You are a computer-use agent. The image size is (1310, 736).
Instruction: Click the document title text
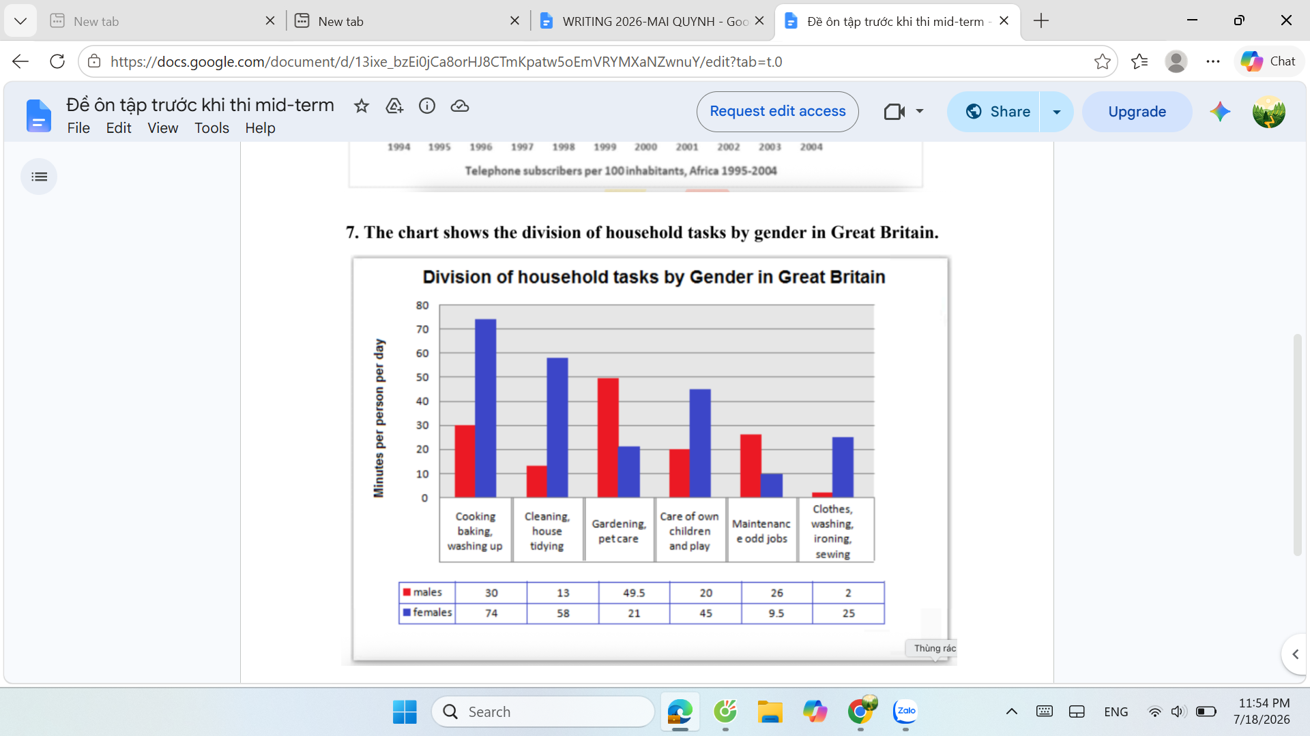pos(200,104)
